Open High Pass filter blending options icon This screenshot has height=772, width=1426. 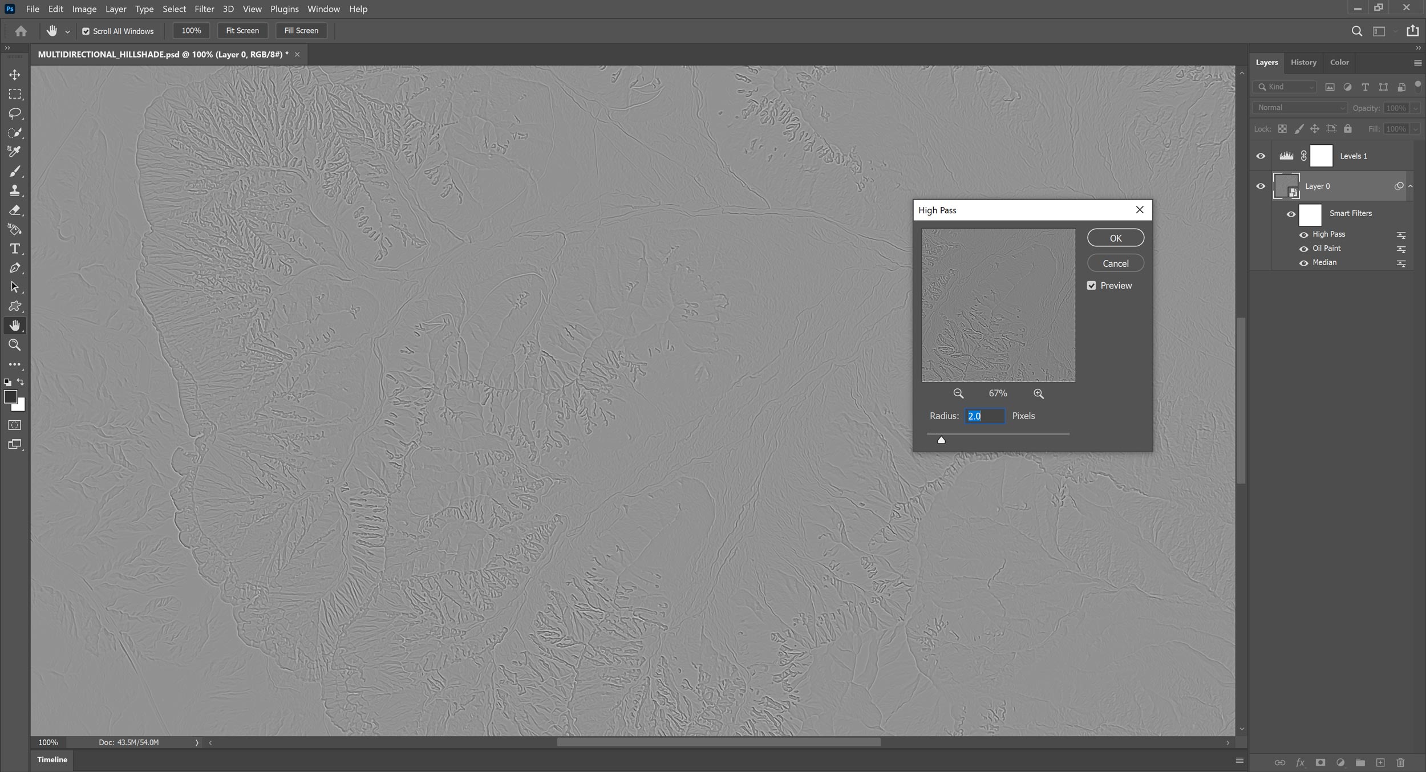point(1401,235)
